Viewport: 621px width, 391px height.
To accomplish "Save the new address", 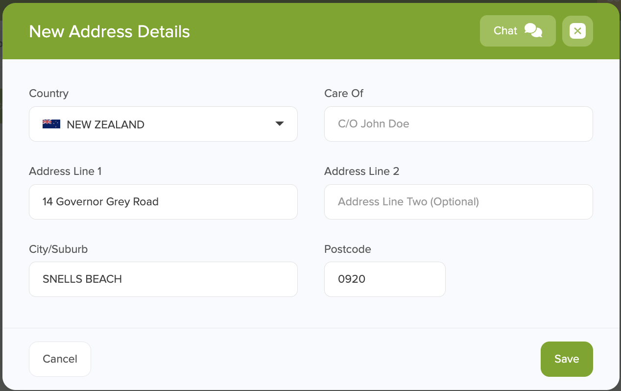I will point(567,359).
